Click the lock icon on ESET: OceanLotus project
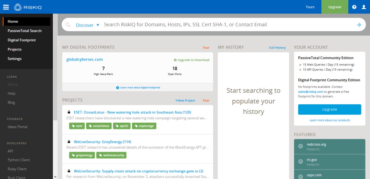 pyautogui.click(x=69, y=112)
